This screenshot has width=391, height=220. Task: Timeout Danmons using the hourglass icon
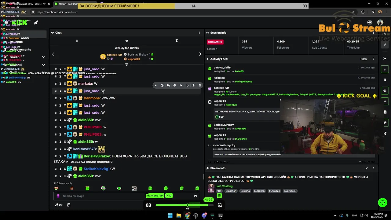60,98
